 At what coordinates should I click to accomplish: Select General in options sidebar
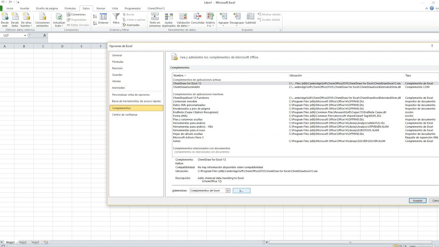point(136,55)
